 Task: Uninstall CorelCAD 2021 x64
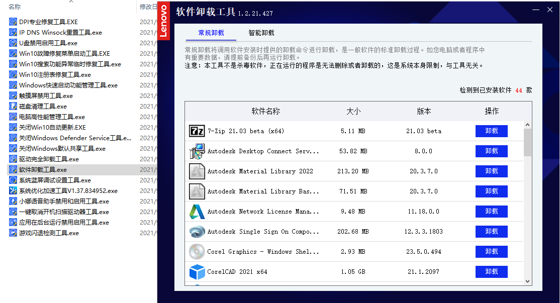[491, 271]
